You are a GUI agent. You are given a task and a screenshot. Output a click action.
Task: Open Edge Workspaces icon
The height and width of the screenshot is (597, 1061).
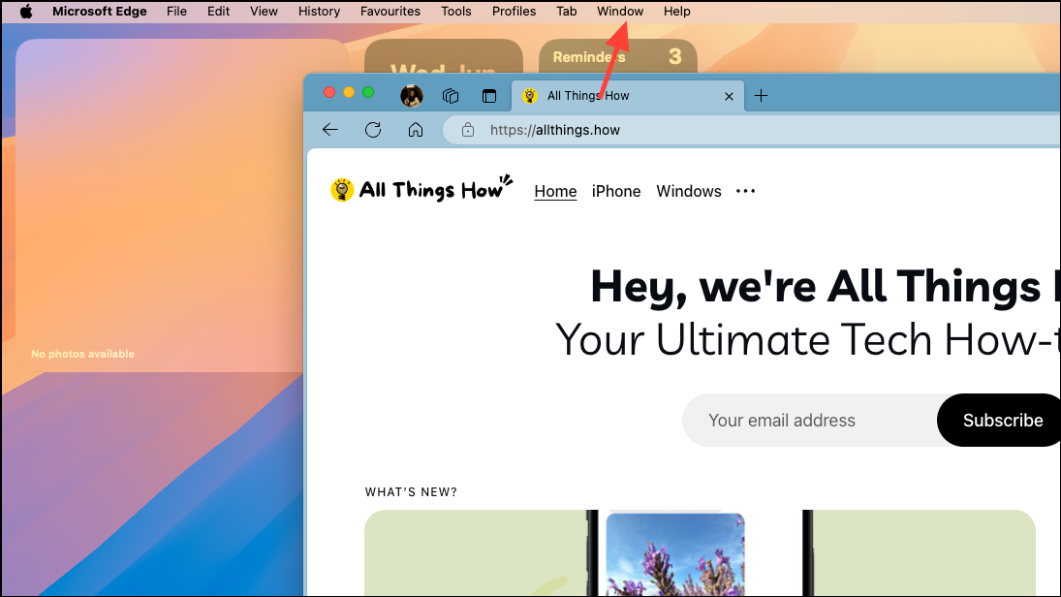click(x=450, y=95)
